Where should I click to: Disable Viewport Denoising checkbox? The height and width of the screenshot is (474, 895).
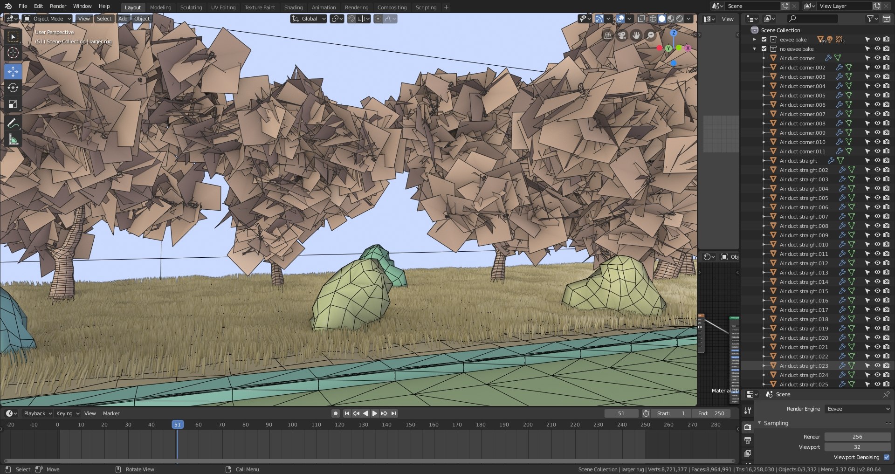point(887,457)
